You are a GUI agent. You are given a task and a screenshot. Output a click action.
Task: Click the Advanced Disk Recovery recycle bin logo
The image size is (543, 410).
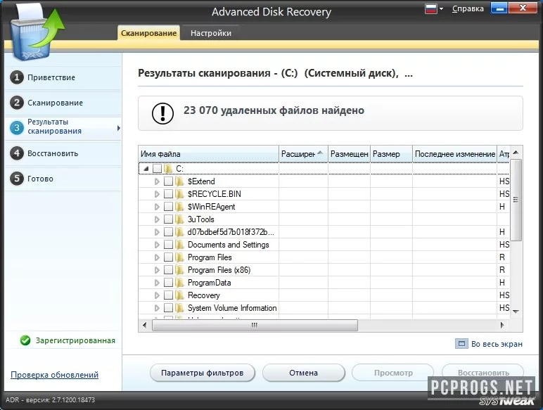[37, 33]
